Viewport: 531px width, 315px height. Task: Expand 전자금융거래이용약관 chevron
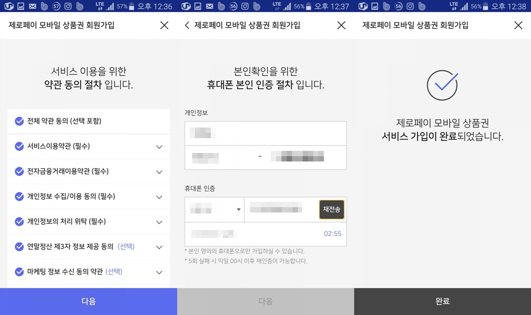(159, 172)
